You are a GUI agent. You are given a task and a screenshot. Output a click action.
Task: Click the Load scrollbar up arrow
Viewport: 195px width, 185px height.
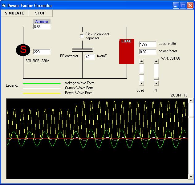coord(141,61)
